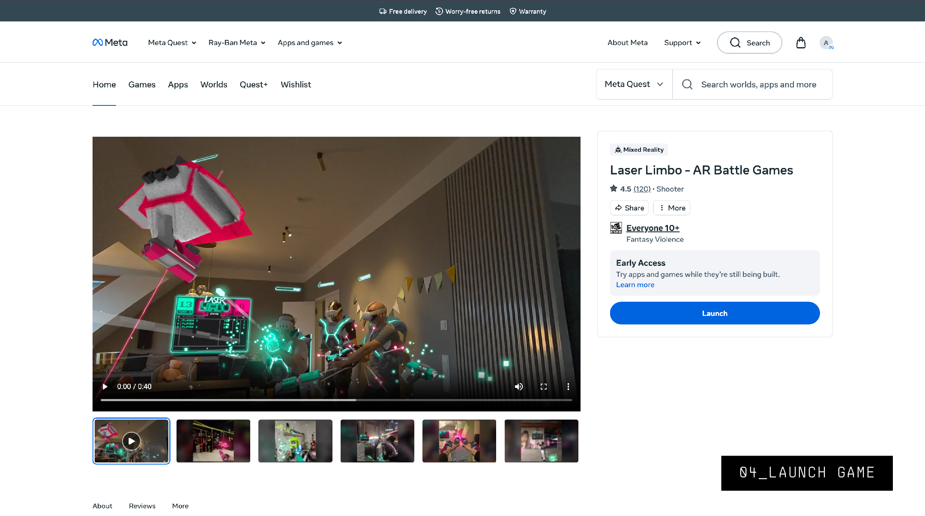Click the Early Access heading

pyautogui.click(x=641, y=263)
